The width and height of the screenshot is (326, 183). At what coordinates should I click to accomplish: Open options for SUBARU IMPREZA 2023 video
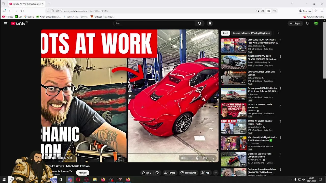click(281, 56)
